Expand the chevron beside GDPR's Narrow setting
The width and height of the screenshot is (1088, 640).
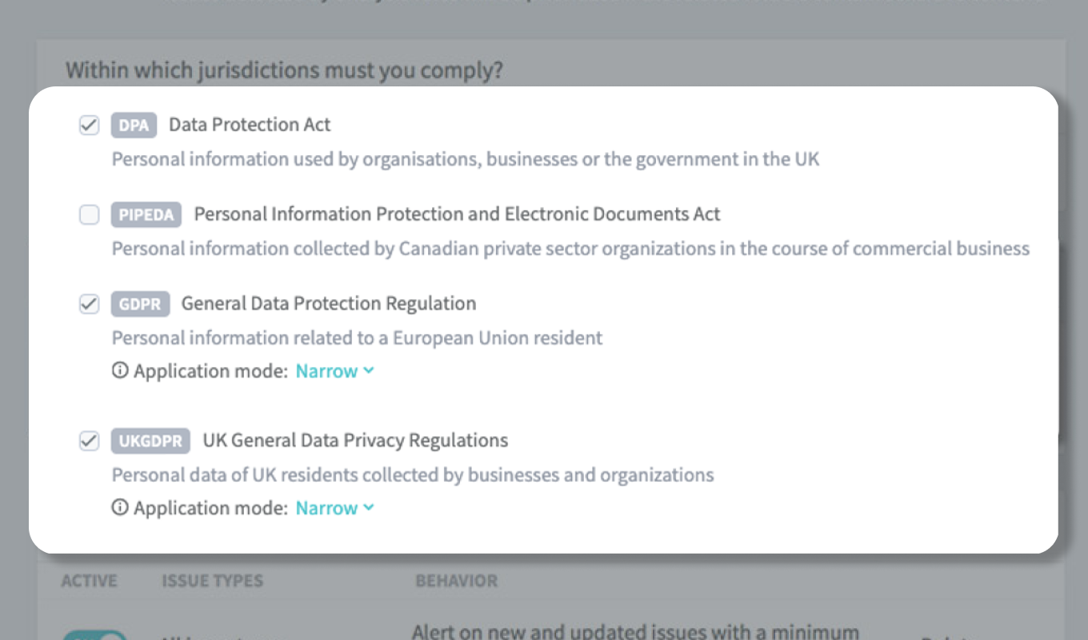pos(368,370)
